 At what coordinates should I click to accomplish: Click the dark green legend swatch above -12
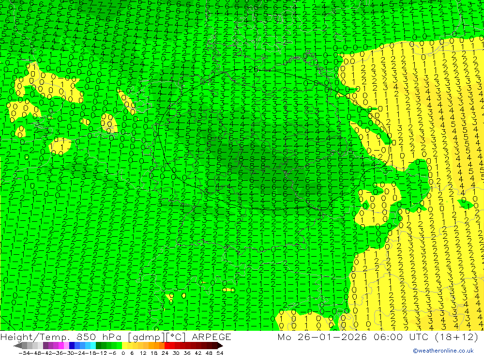98,345
